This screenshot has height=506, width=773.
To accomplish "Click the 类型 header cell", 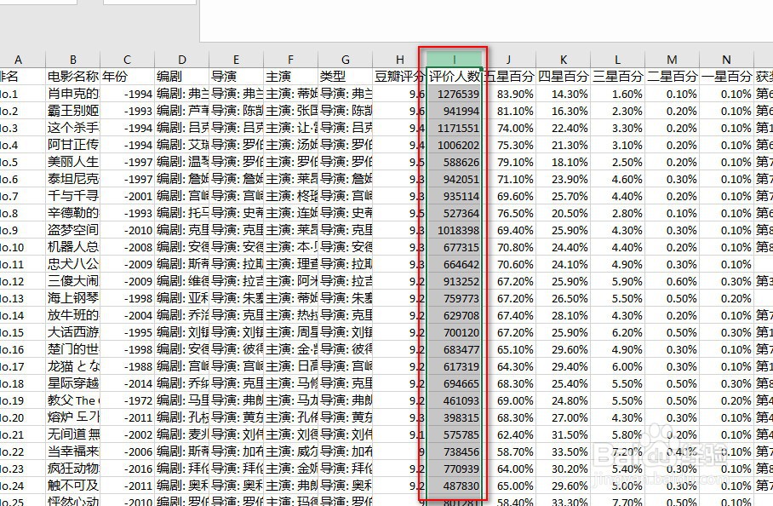I will [x=345, y=77].
